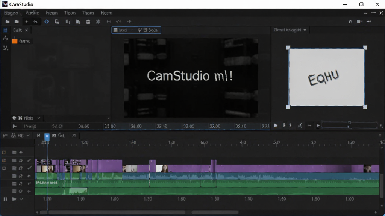Click the right-arrow icon after the wavy arrow
The height and width of the screenshot is (216, 385).
129,21
